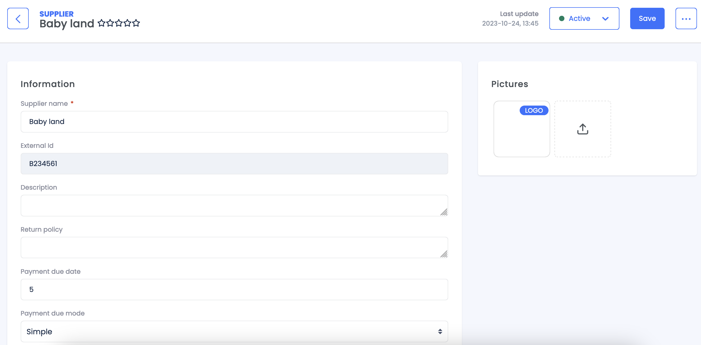Set rating to one star

pyautogui.click(x=101, y=23)
